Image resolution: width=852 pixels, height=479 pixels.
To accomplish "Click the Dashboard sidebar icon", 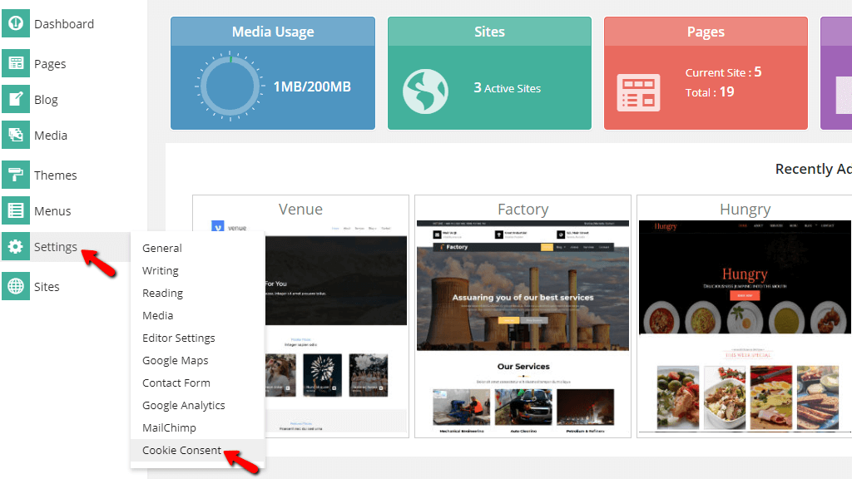I will click(x=16, y=23).
